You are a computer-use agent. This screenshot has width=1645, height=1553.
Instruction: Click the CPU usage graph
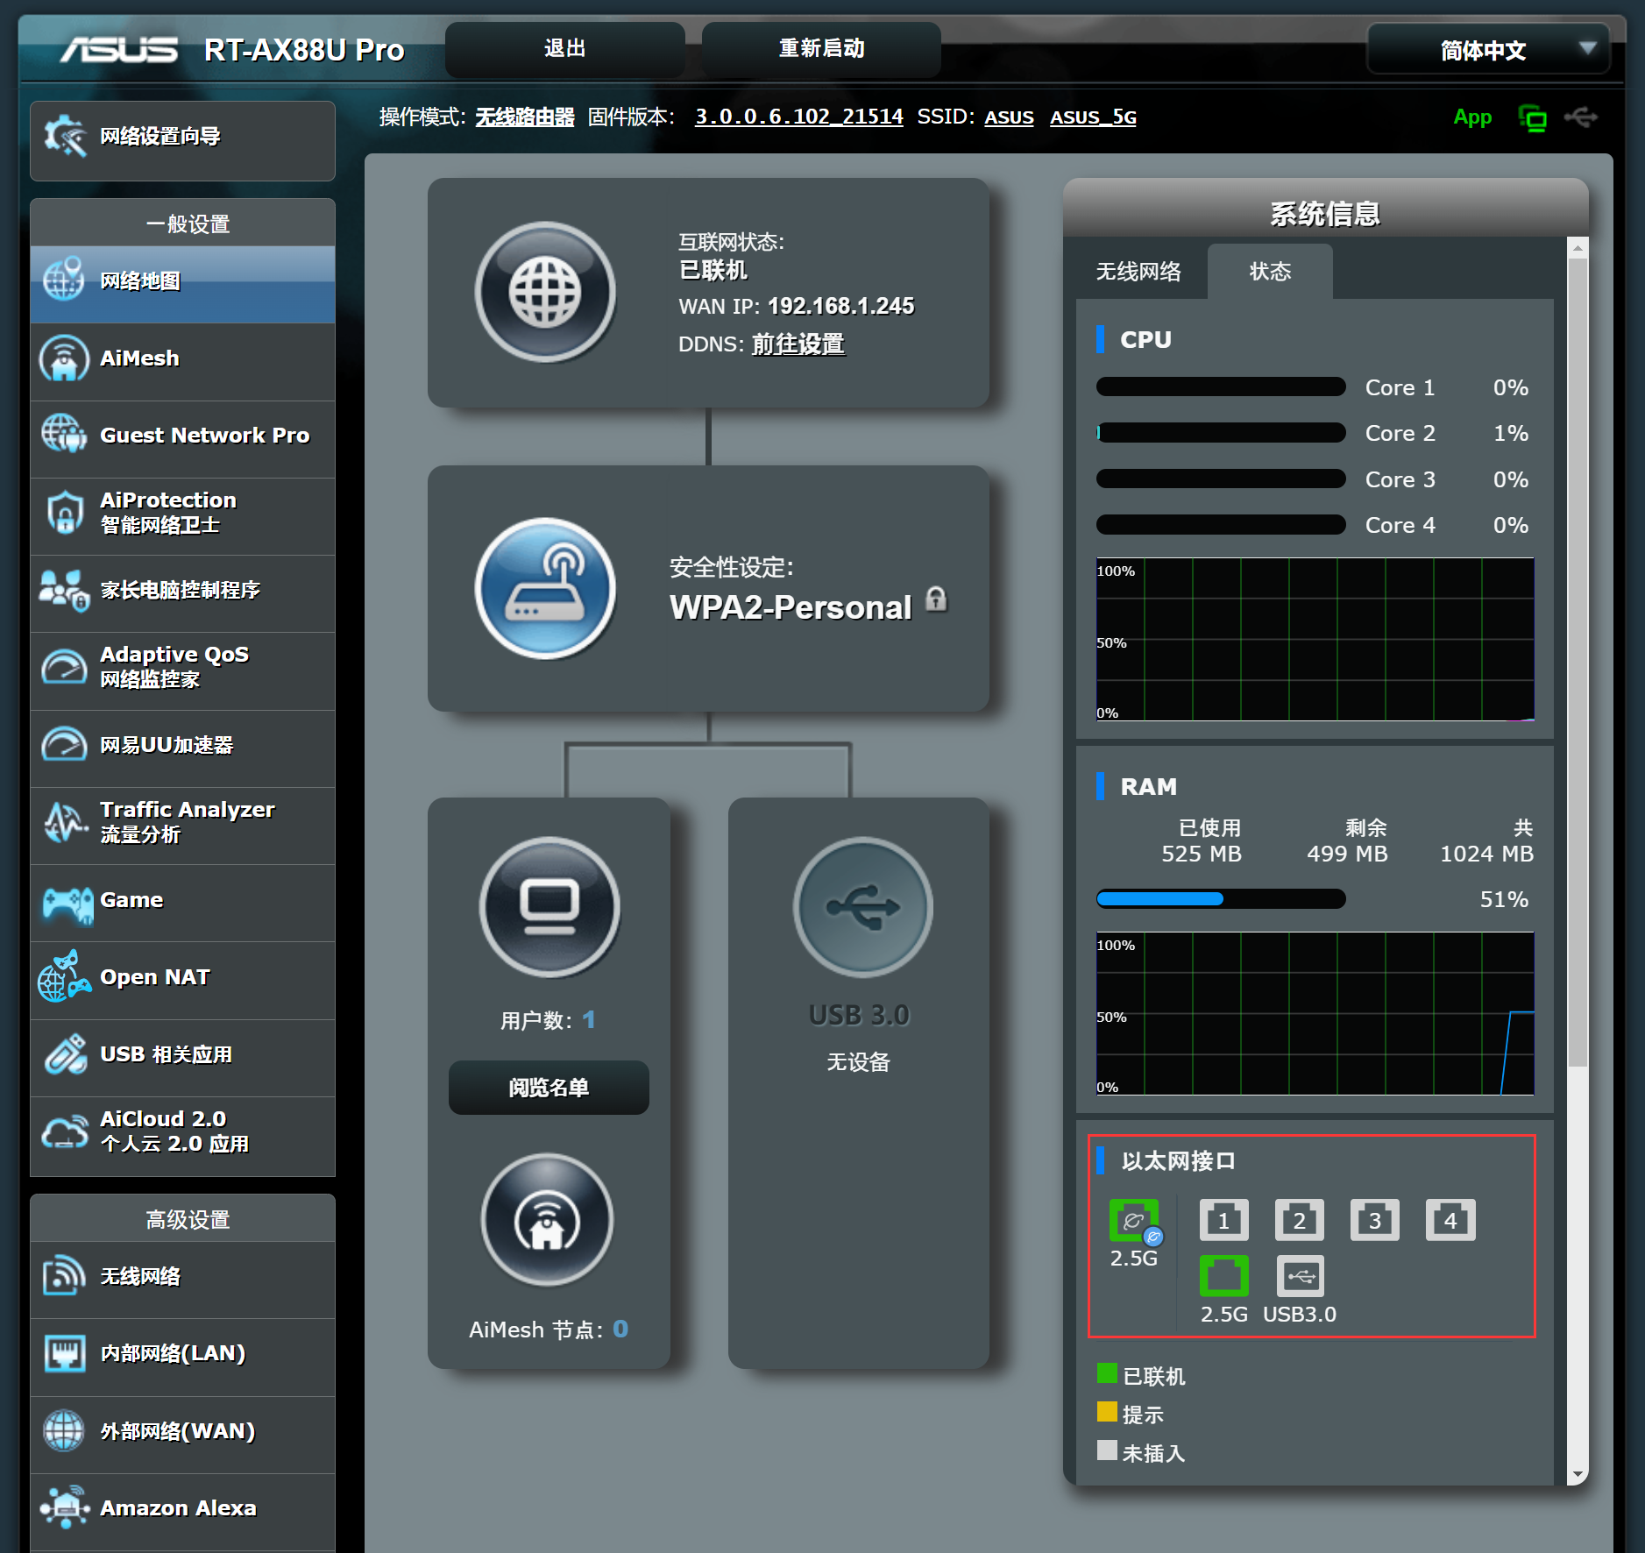click(x=1315, y=639)
